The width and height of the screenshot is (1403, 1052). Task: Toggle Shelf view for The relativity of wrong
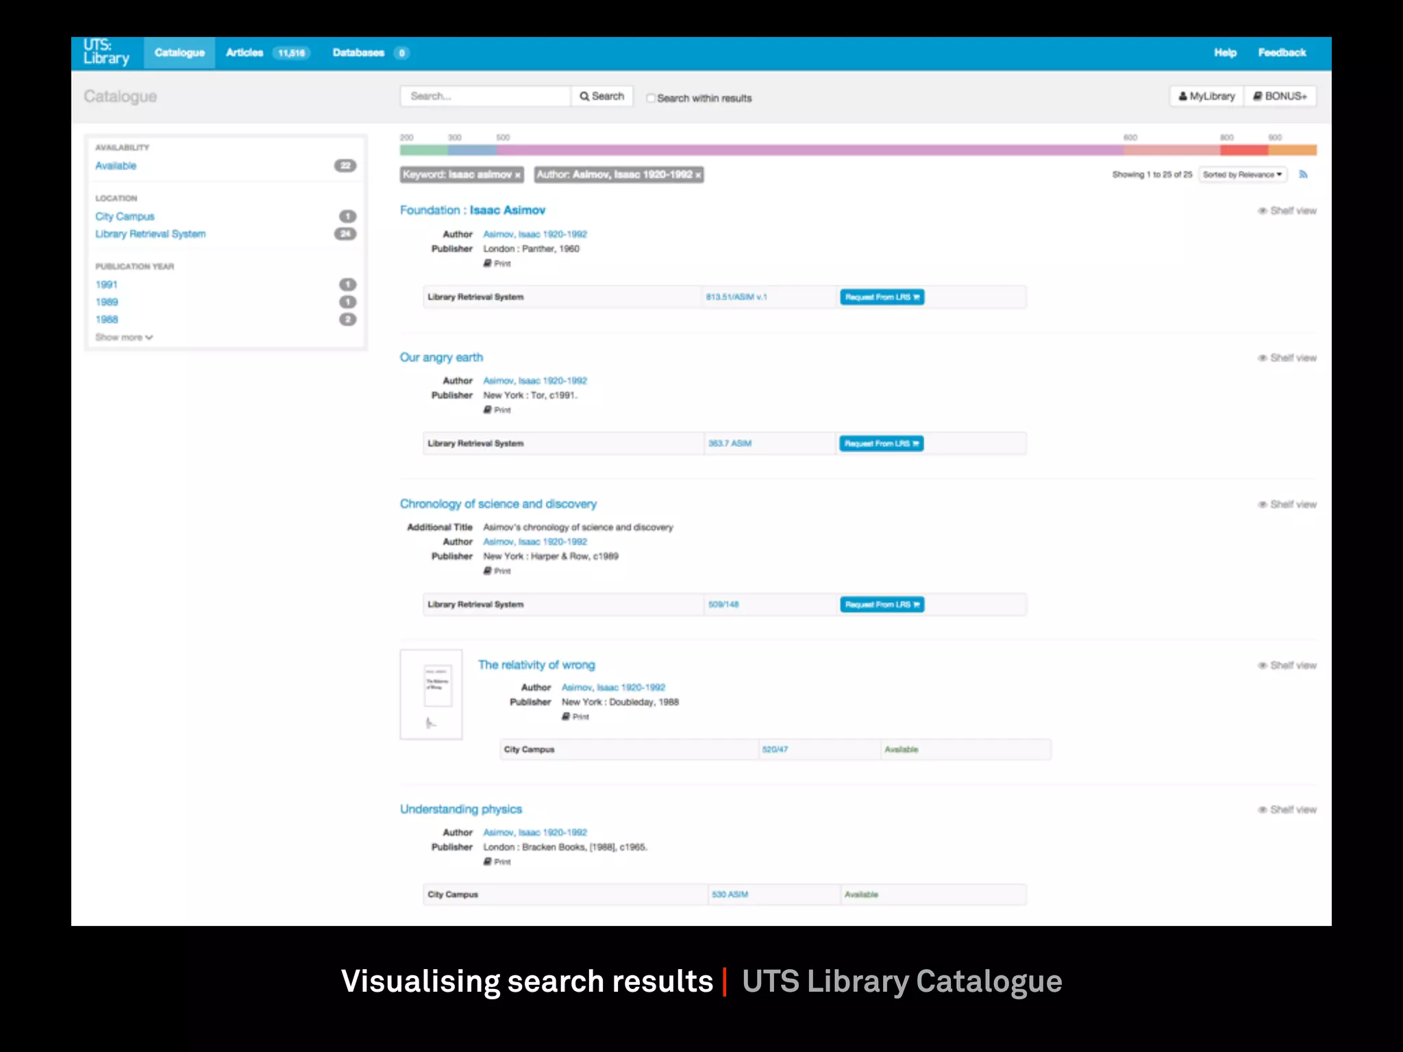pyautogui.click(x=1287, y=666)
